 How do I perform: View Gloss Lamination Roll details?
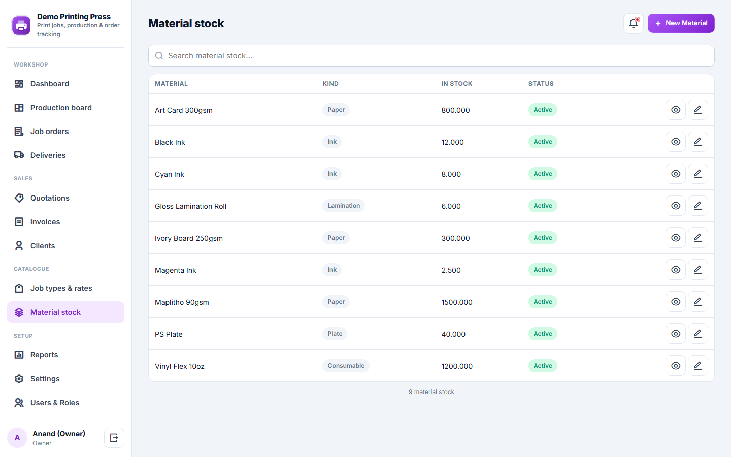coord(676,206)
